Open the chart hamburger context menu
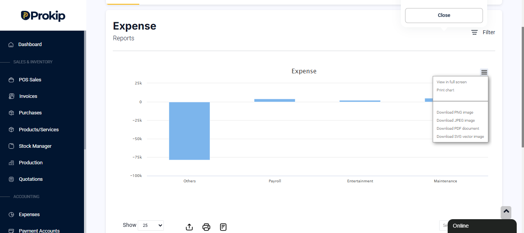 tap(484, 72)
